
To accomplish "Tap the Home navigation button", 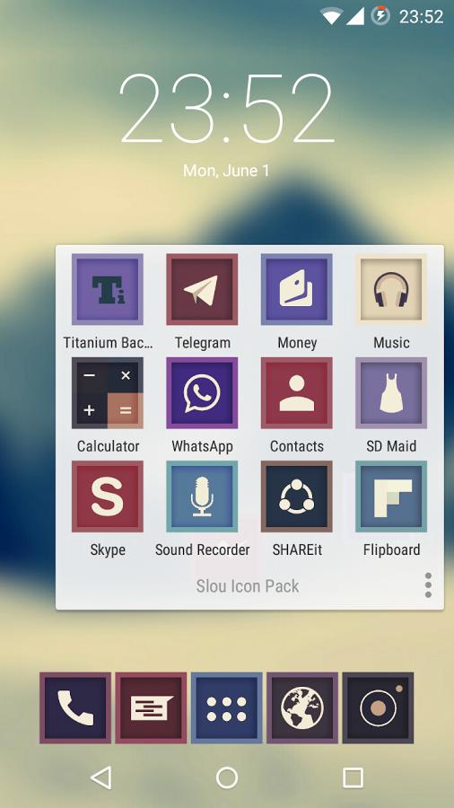I will click(x=227, y=777).
